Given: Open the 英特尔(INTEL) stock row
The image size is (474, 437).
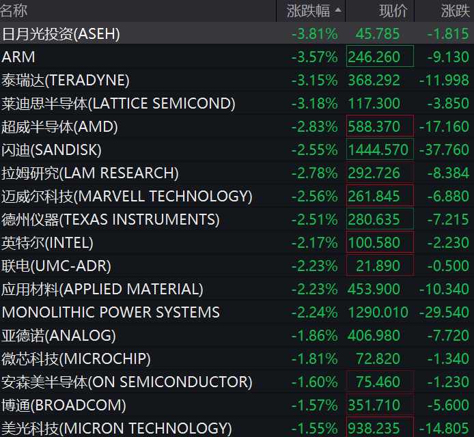Looking at the screenshot, I should (237, 242).
